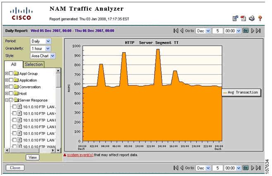Open help via the question mark icon

point(260,18)
